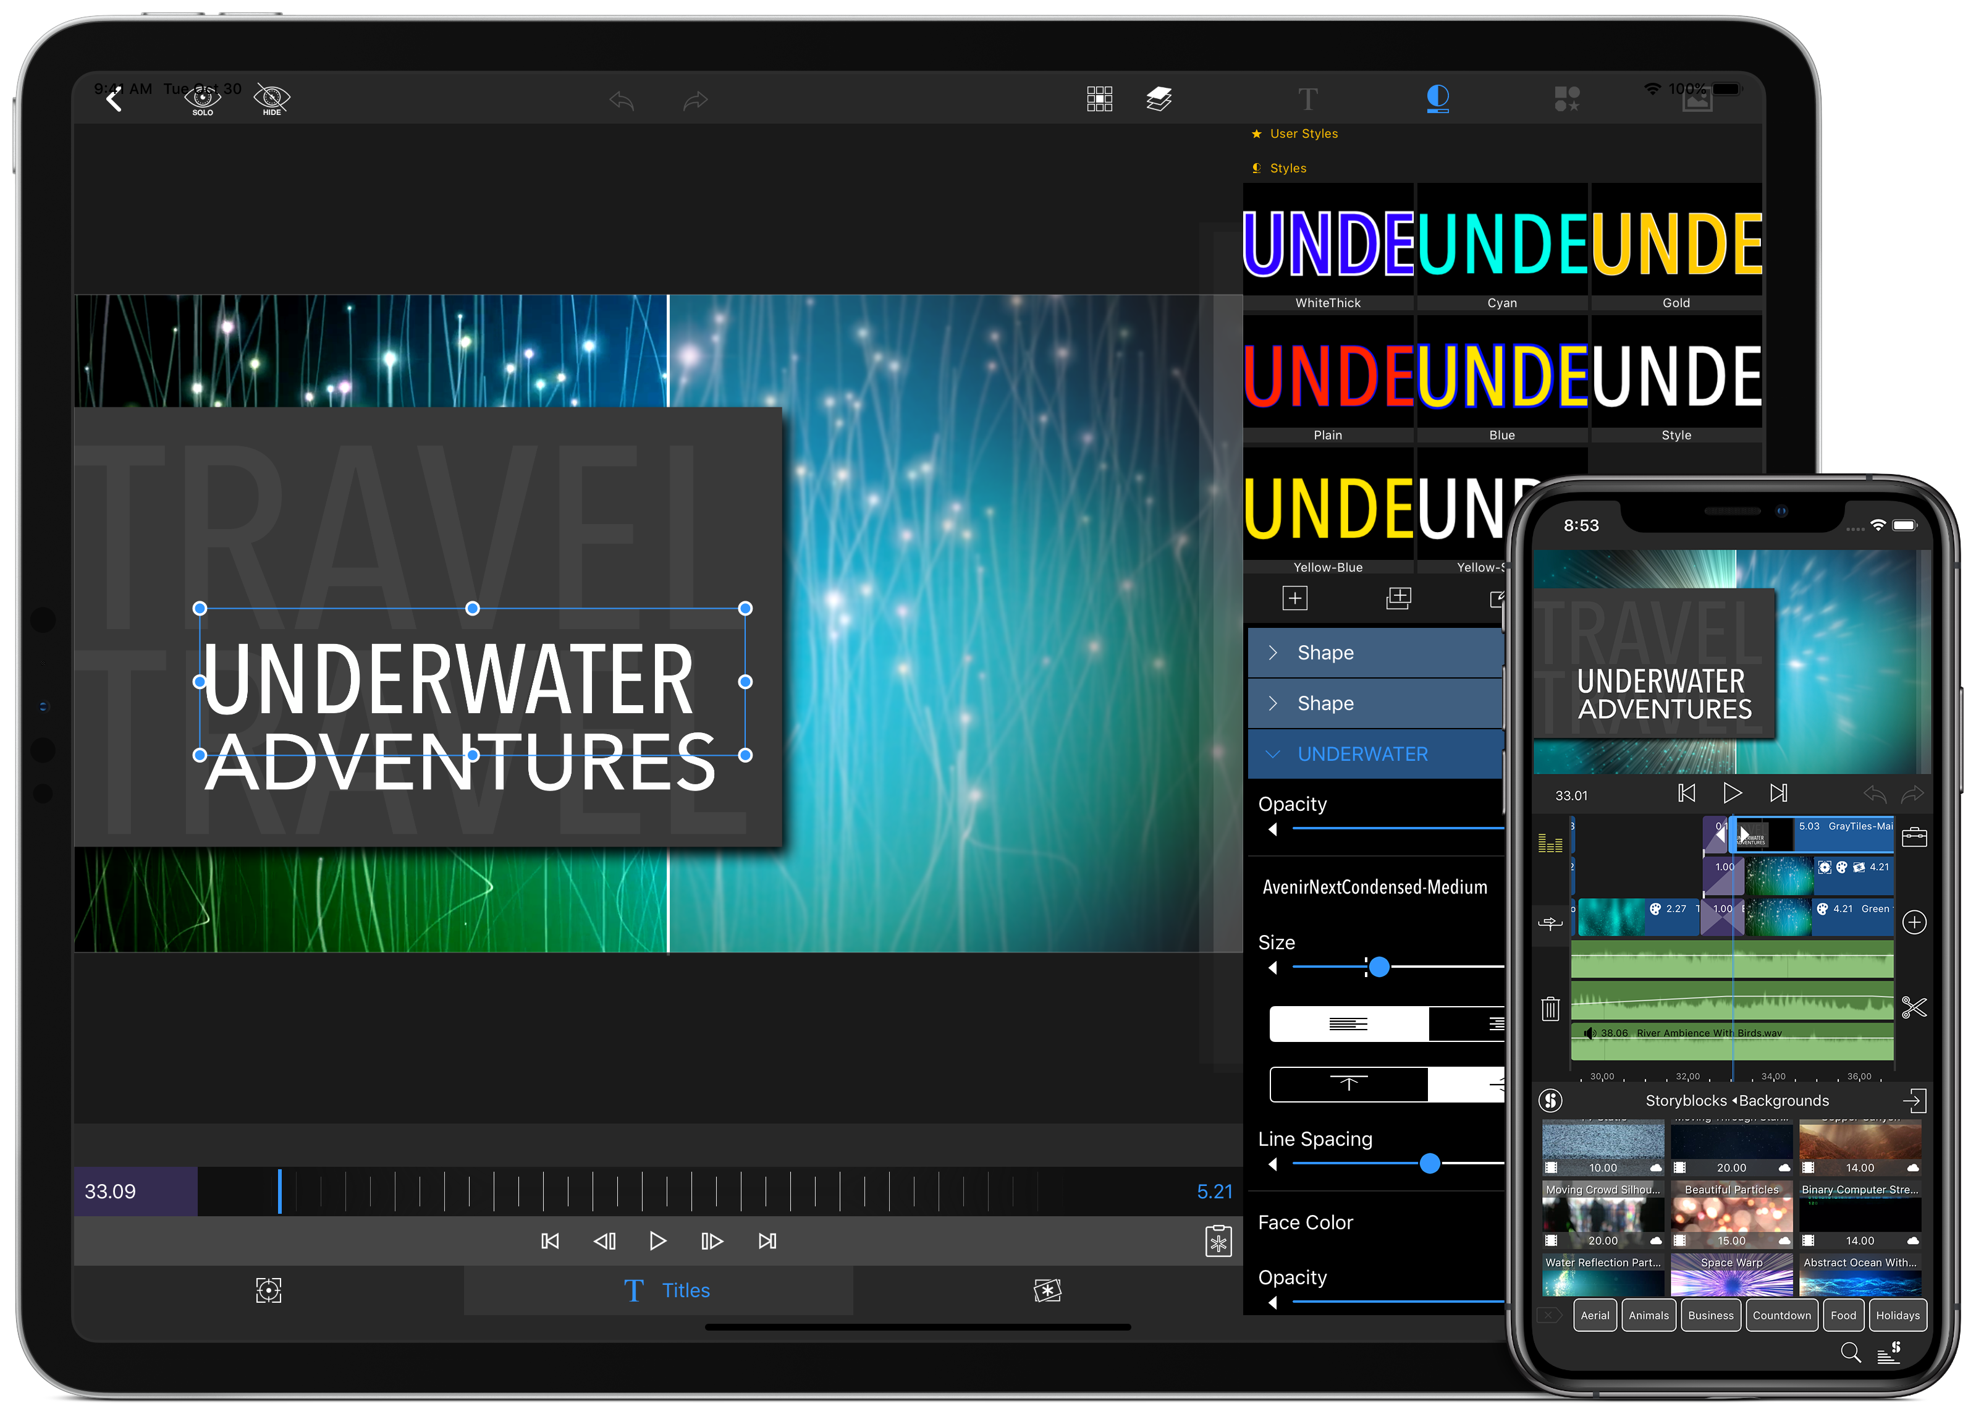Jump to clip end on iPad
This screenshot has width=1976, height=1414.
point(767,1241)
